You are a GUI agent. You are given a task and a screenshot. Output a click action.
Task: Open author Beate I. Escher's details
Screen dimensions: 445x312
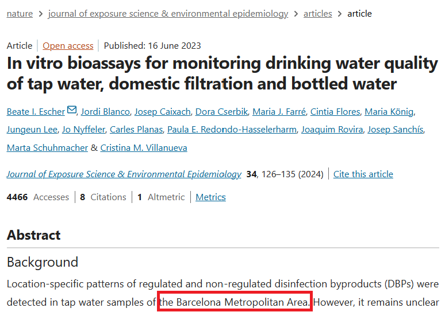point(36,111)
